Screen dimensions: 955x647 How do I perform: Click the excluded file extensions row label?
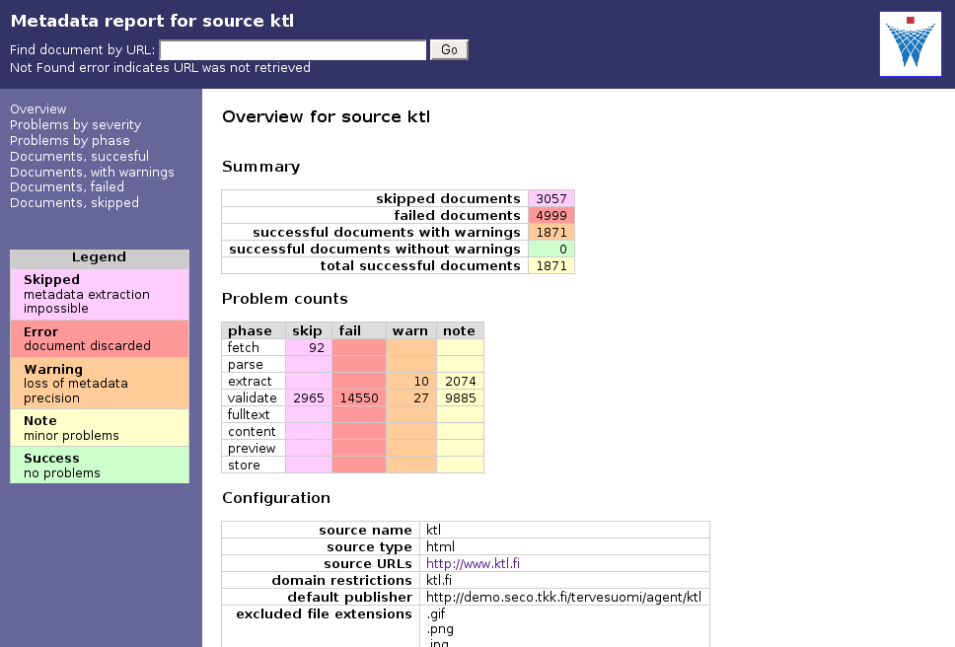point(324,613)
